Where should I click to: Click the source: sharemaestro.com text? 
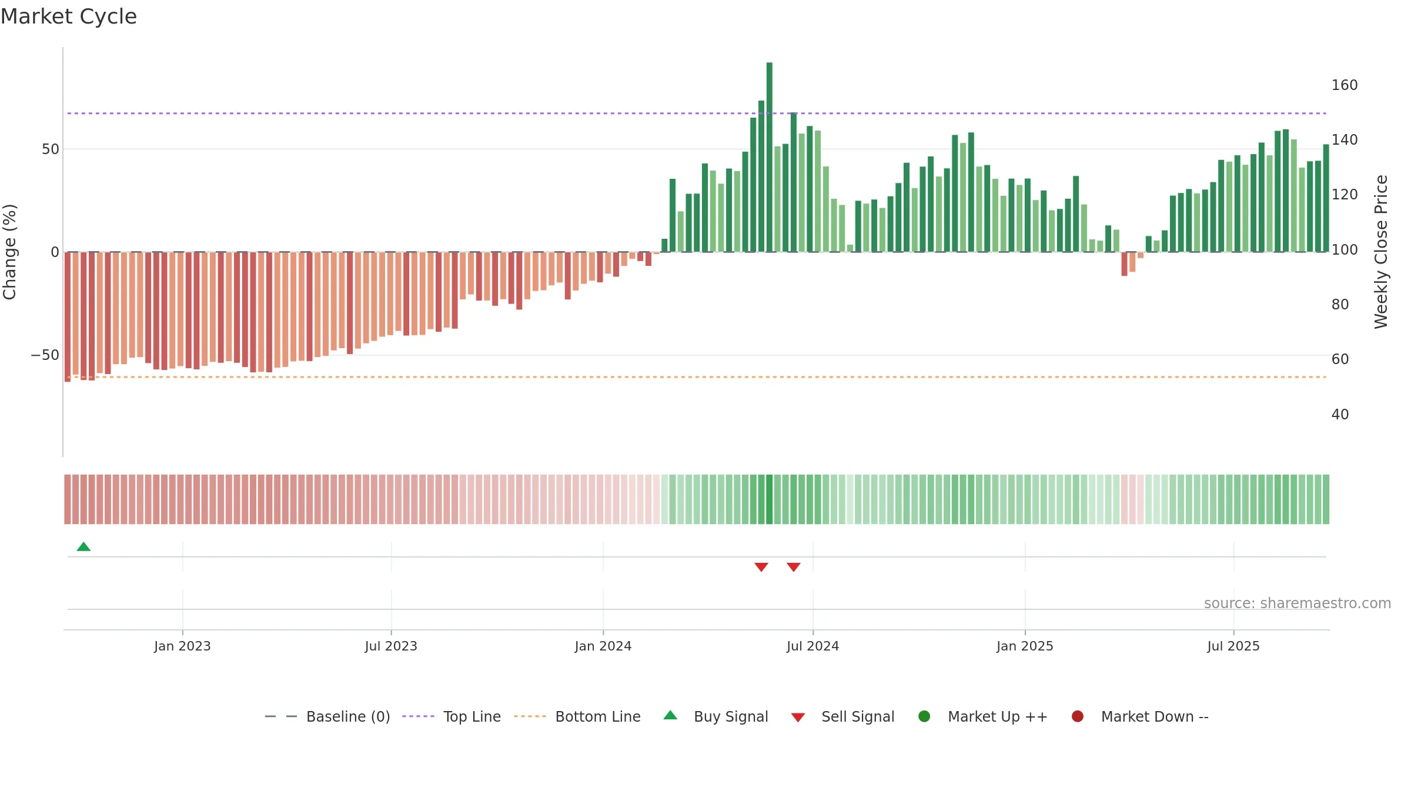pos(1298,603)
